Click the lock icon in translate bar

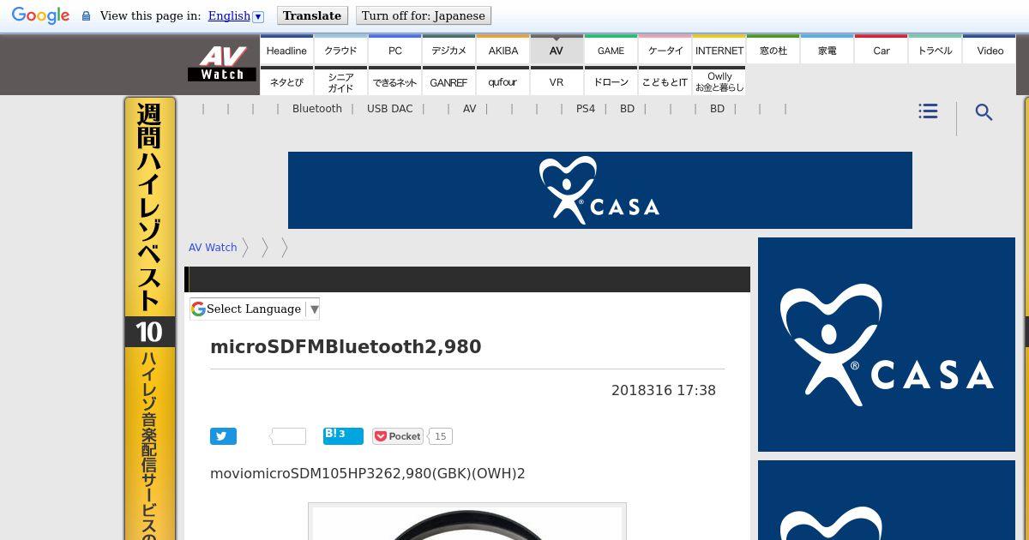click(86, 15)
